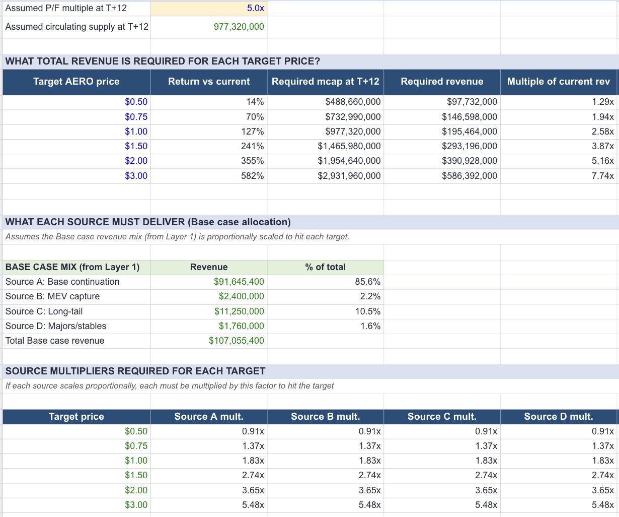This screenshot has height=517, width=619.
Task: Select the Target AERO price column header
Action: pyautogui.click(x=76, y=81)
